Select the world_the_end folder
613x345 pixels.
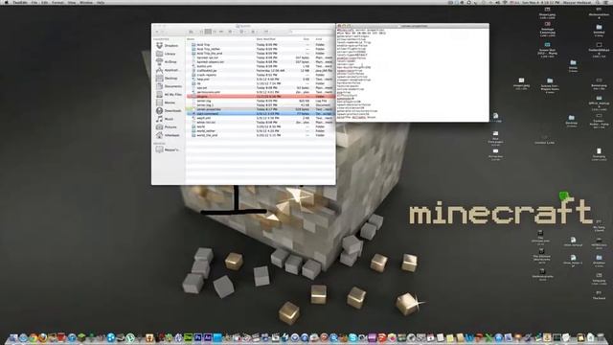tap(207, 135)
